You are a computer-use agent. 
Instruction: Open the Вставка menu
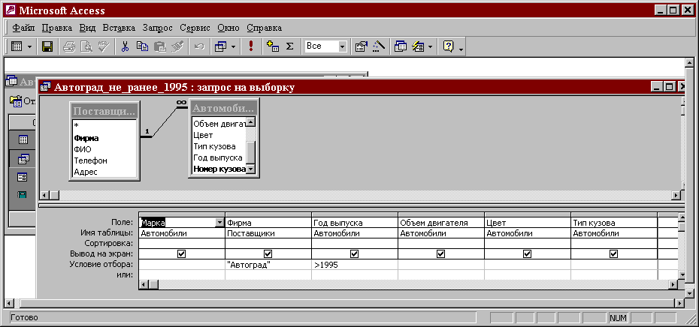pos(119,28)
